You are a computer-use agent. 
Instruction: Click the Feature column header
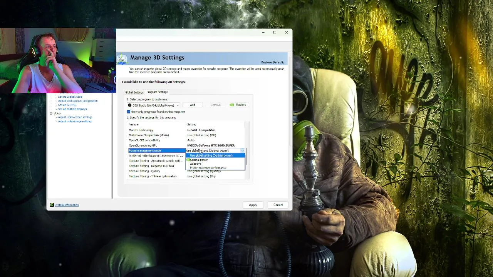(x=134, y=125)
